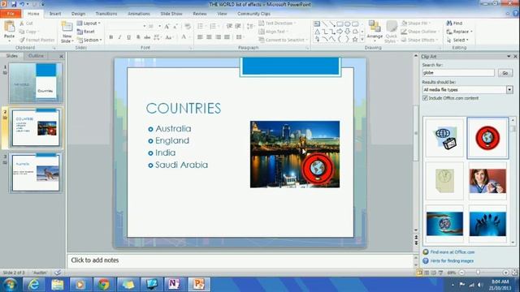Expand the shapes gallery More arrow
This screenshot has height=292, width=520.
[362, 40]
